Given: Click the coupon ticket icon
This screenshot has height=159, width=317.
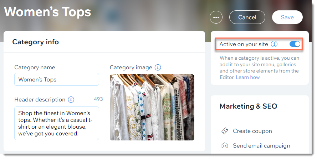Looking at the screenshot, I should pyautogui.click(x=225, y=131).
